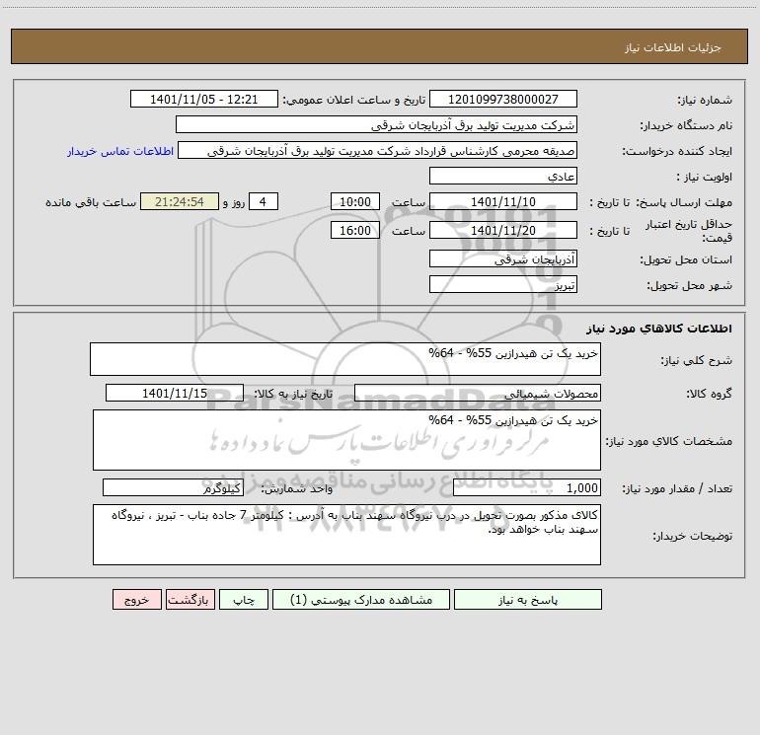Click the ایجاد کننده درخواست label
The width and height of the screenshot is (760, 735).
[677, 151]
